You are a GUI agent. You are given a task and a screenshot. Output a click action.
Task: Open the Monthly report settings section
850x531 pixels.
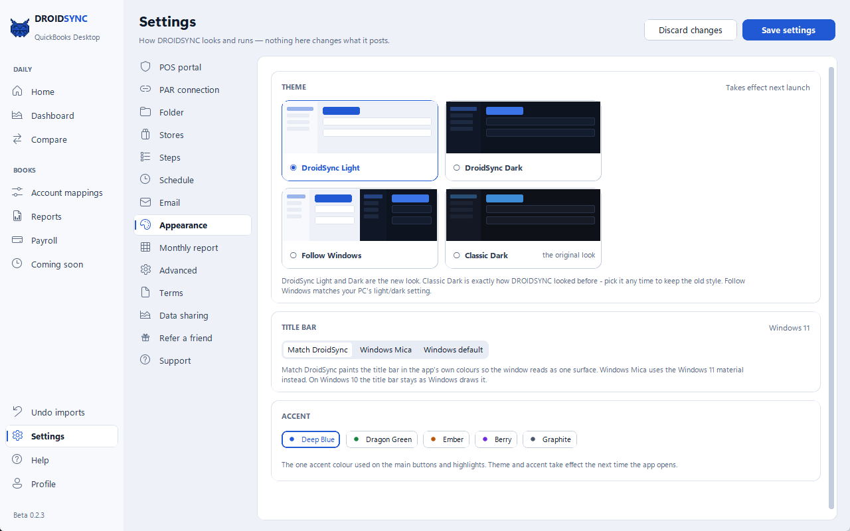(x=193, y=248)
